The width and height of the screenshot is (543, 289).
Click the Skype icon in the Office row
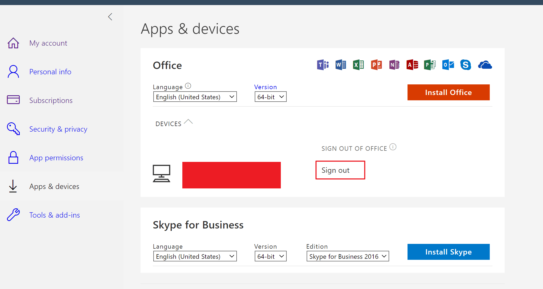click(466, 65)
